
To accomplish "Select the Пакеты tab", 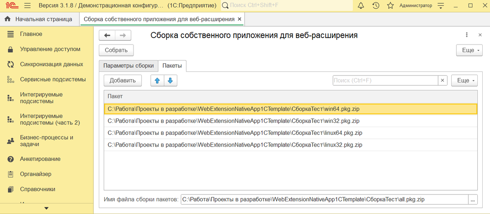I will pyautogui.click(x=172, y=66).
